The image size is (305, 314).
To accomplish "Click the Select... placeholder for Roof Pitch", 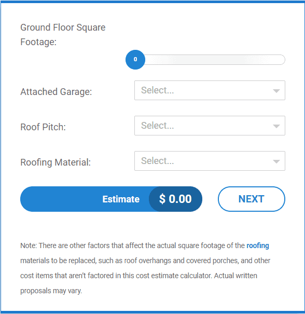I will [158, 126].
